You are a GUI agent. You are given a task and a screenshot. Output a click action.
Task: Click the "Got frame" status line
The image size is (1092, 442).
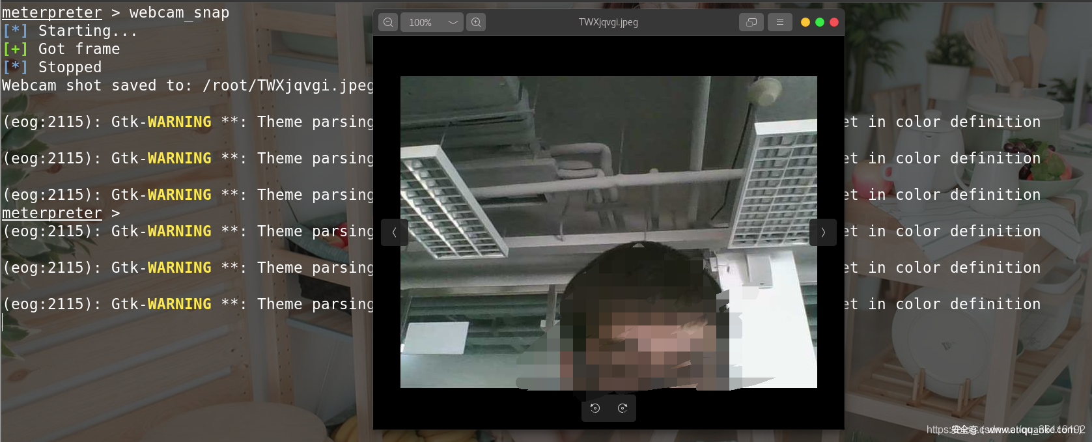(x=79, y=49)
